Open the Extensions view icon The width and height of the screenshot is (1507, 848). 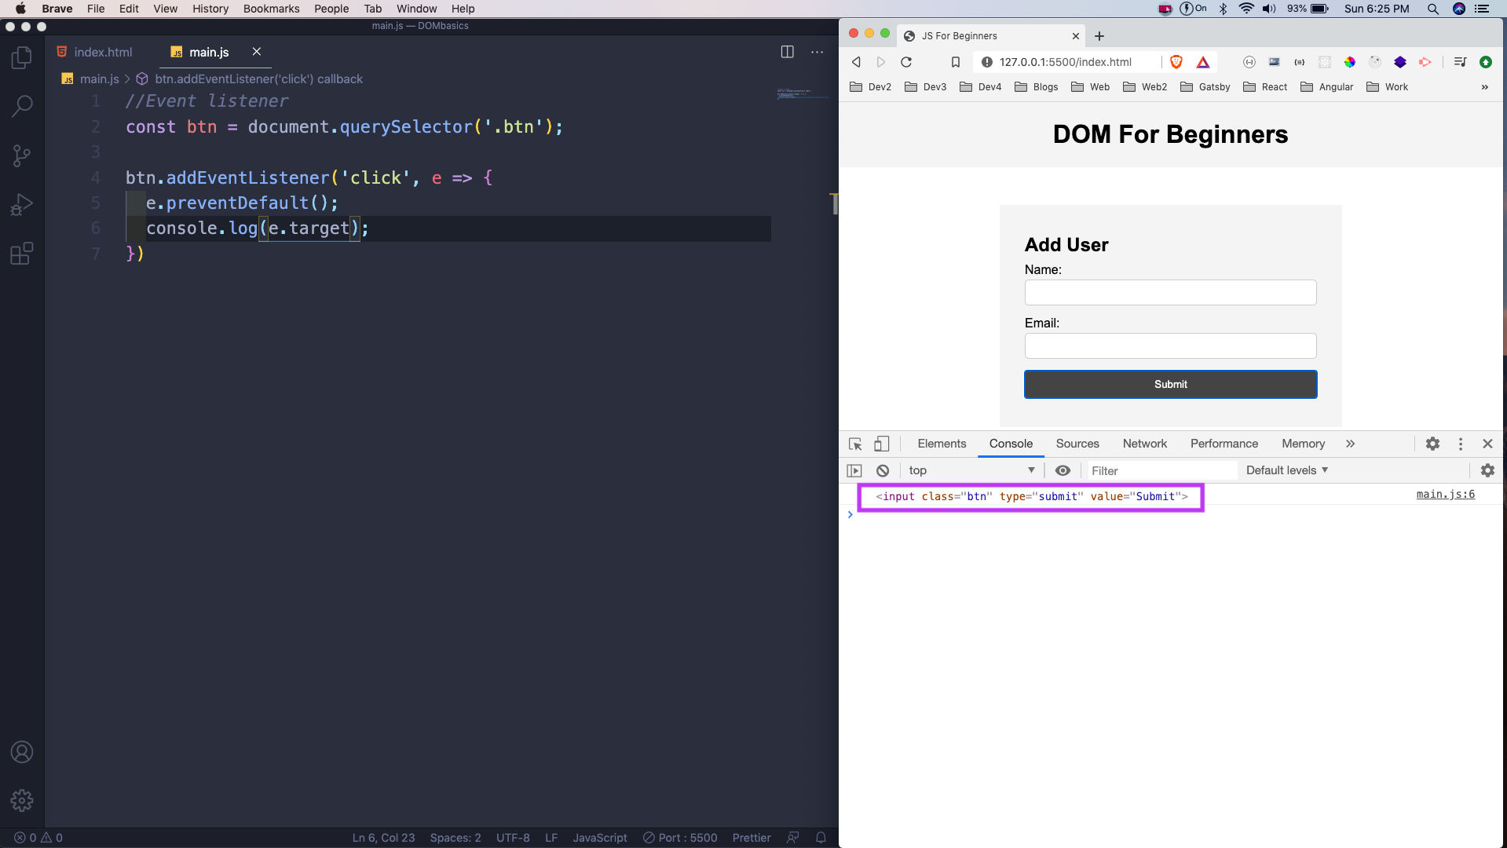coord(22,254)
